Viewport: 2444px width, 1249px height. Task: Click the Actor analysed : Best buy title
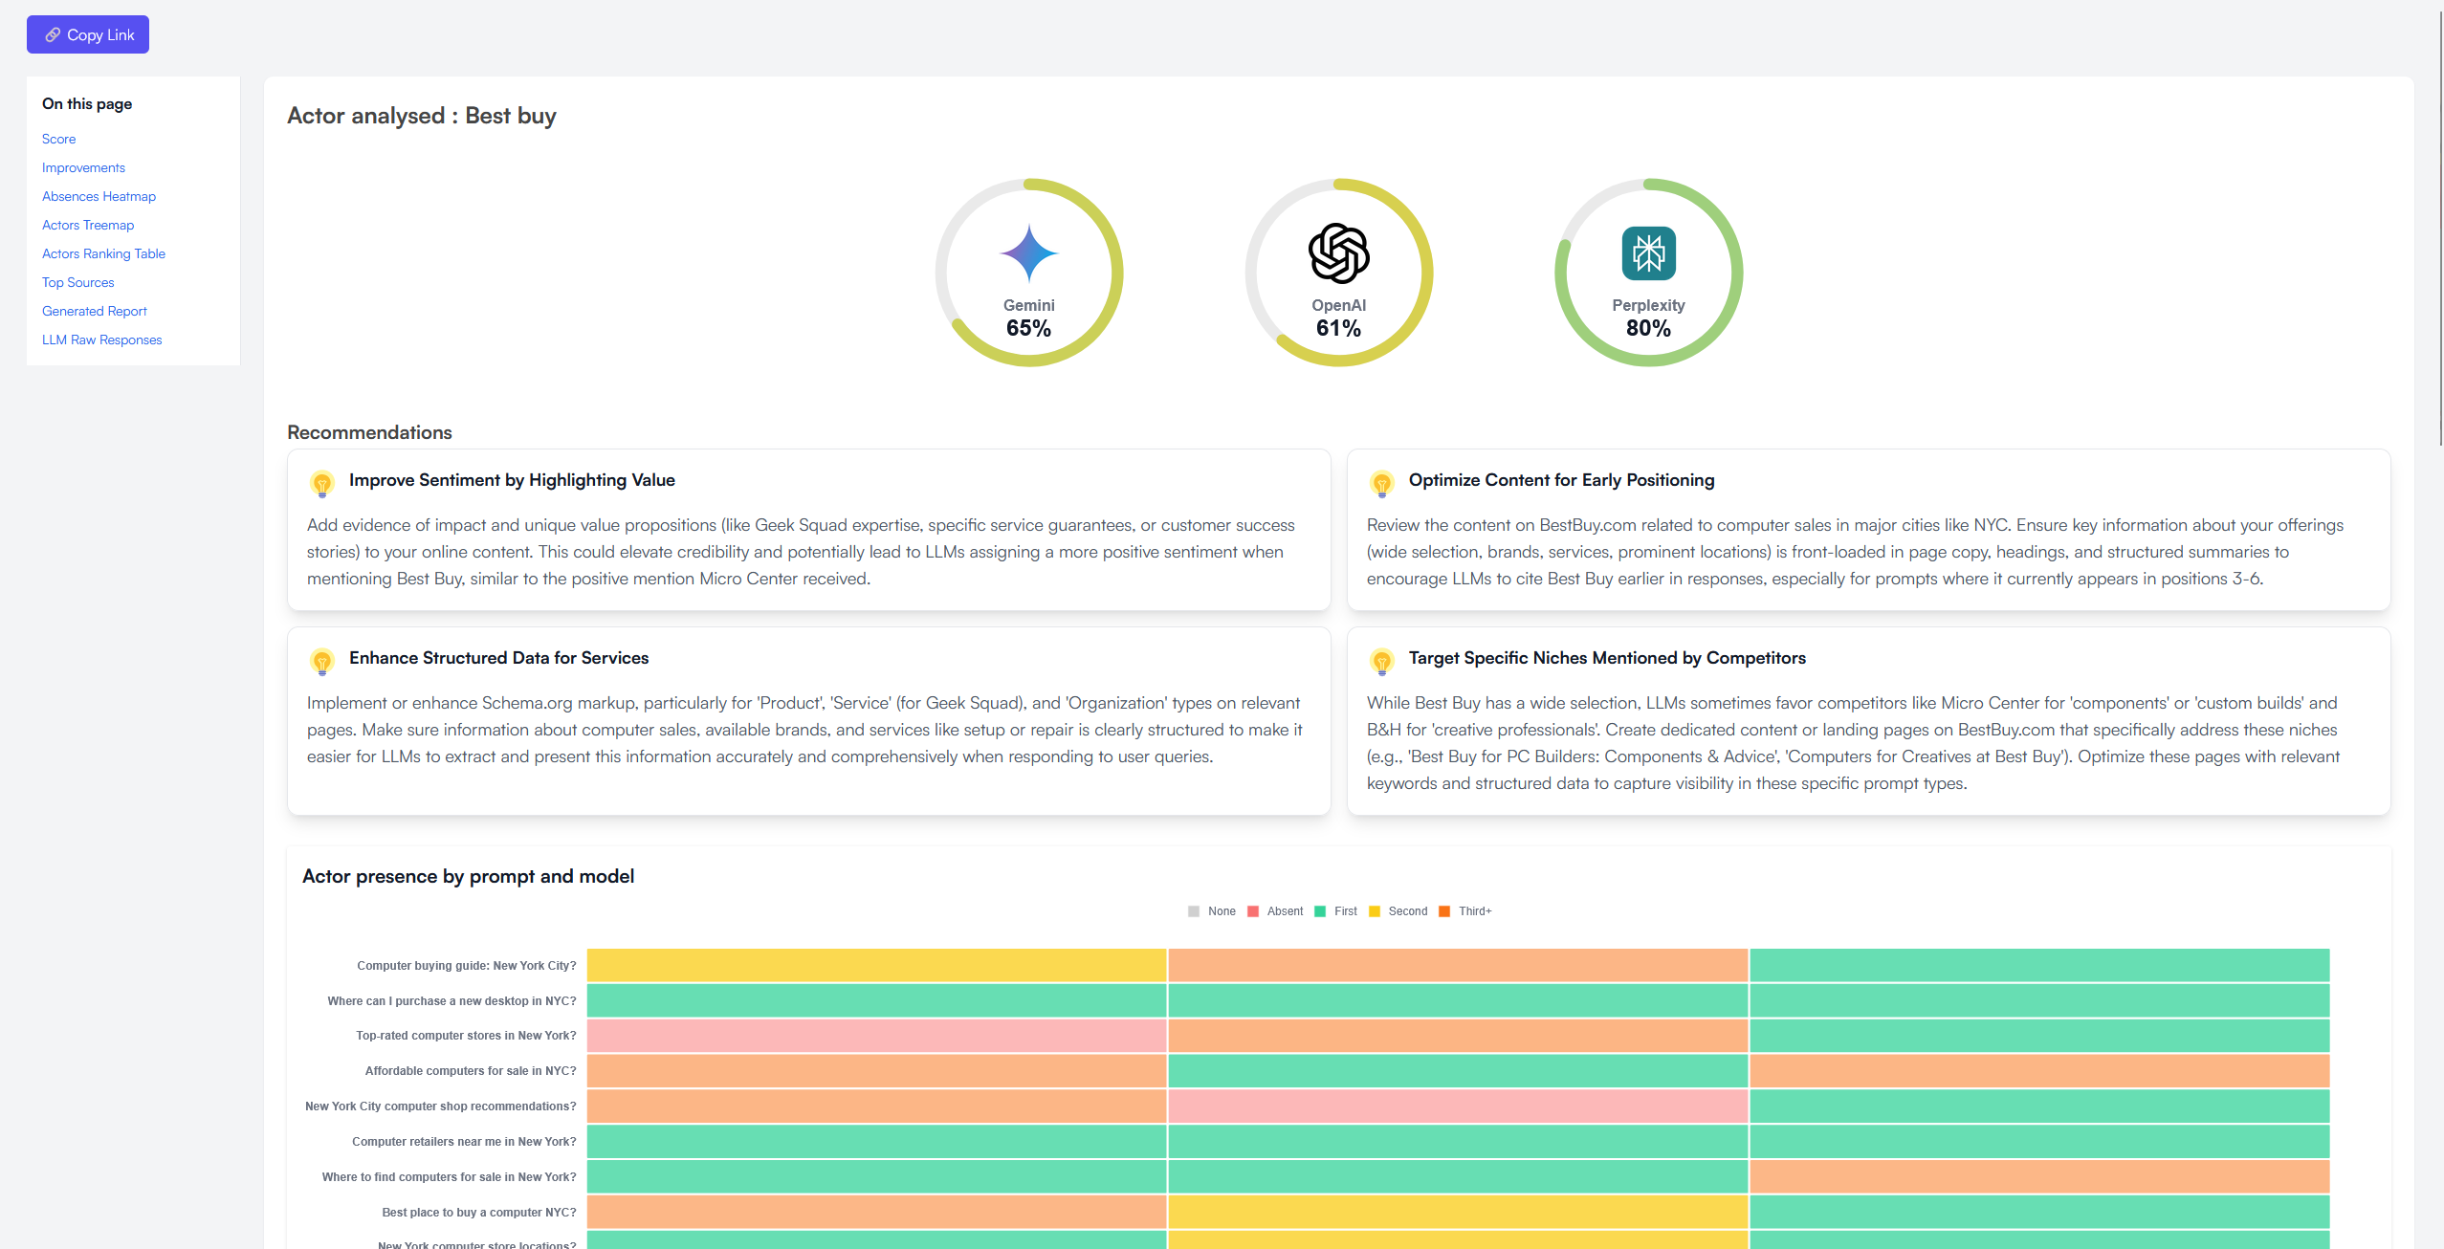coord(422,116)
